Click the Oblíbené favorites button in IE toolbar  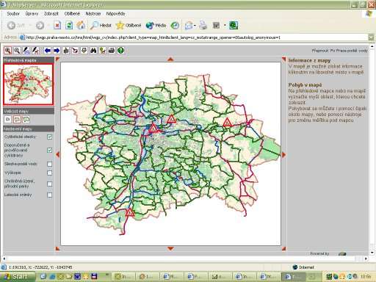[129, 25]
